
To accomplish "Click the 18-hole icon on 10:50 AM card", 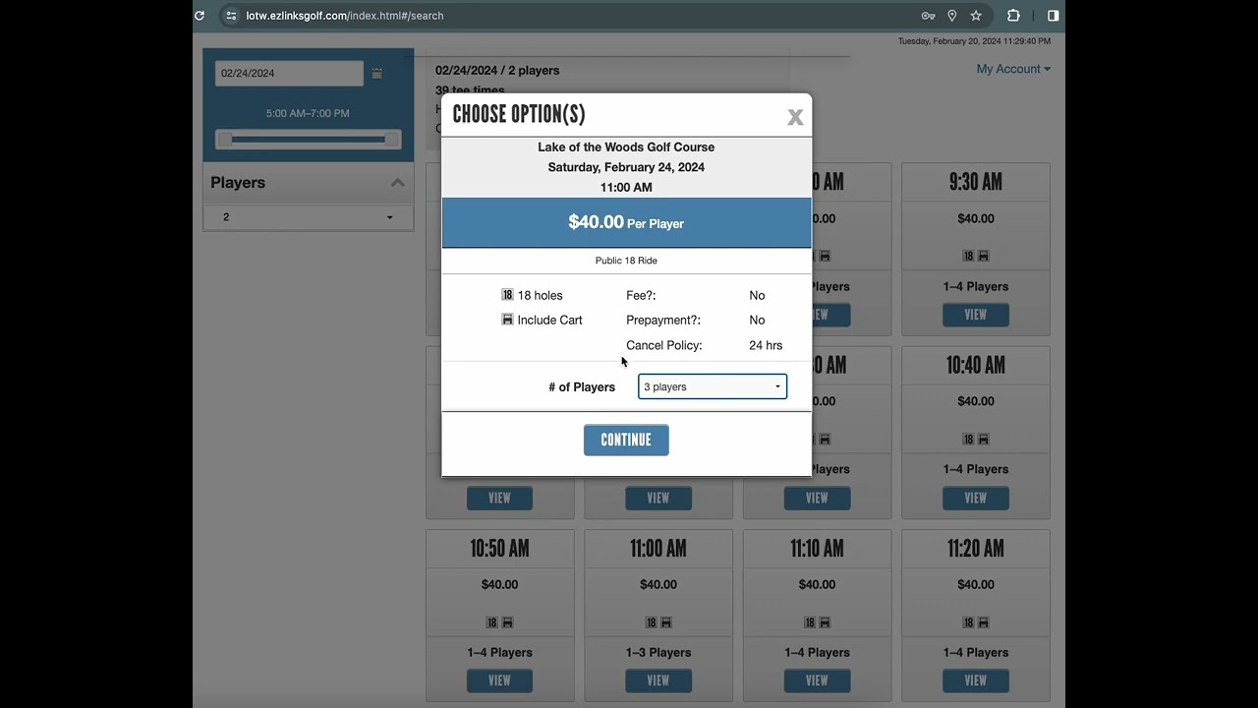I will 492,622.
